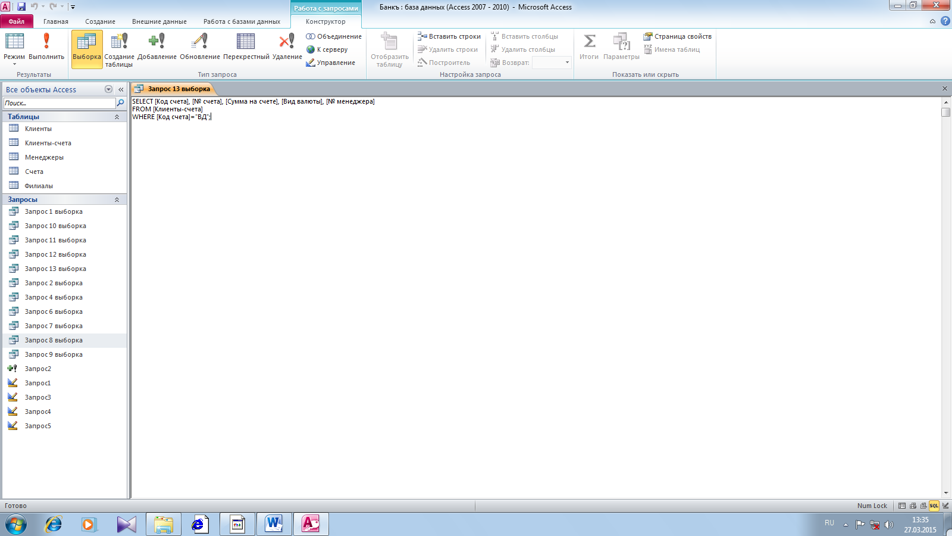Image resolution: width=952 pixels, height=536 pixels.
Task: Click the Параметры query parameters icon
Action: (621, 46)
